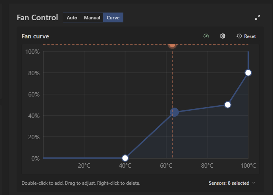Select the curve point at 40°C, 0%
The height and width of the screenshot is (195, 273).
click(x=125, y=158)
